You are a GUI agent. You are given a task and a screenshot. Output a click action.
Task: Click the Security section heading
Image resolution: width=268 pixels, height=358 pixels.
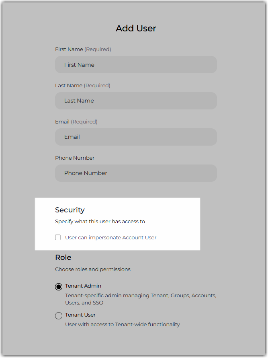pyautogui.click(x=70, y=210)
